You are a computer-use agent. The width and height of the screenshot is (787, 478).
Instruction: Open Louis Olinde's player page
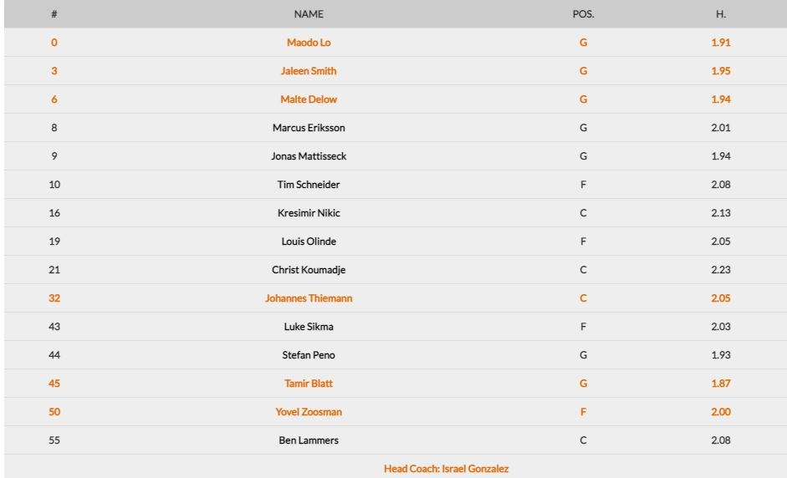[x=309, y=242]
